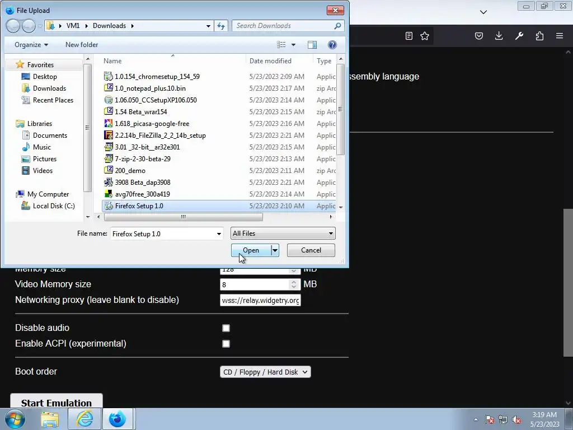This screenshot has width=573, height=430.
Task: Toggle the Disable audio checkbox
Action: coord(226,328)
